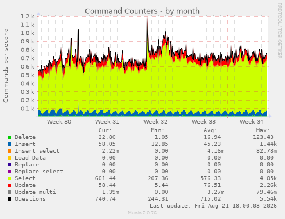
Task: Click the Delete current value 22.80
Action: 107,137
